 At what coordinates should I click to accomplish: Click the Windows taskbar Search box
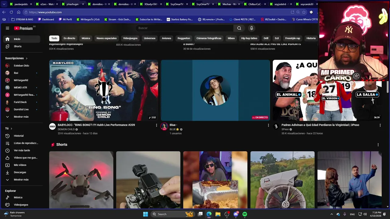(173, 214)
